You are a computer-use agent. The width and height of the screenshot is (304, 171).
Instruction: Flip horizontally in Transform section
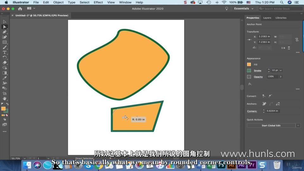pyautogui.click(x=283, y=48)
